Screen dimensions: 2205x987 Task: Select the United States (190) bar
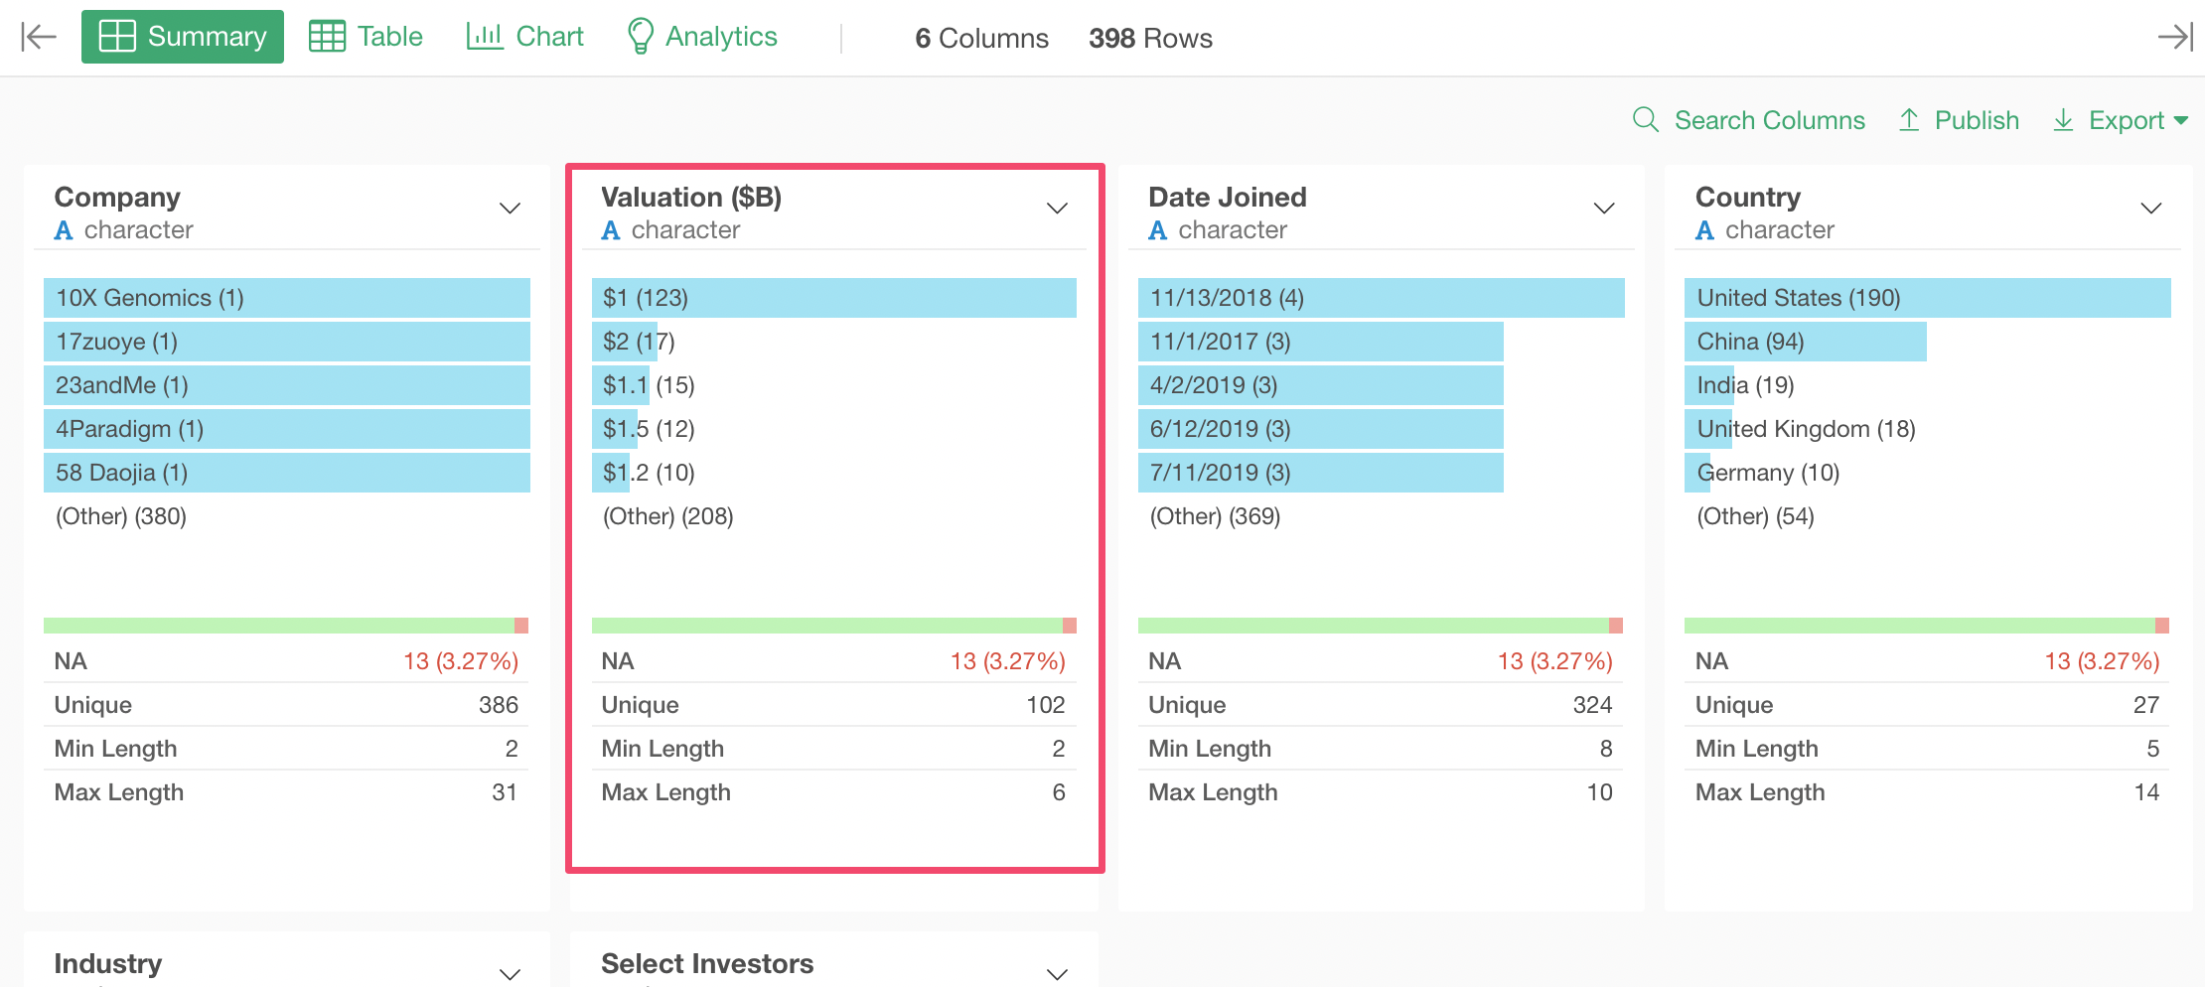(x=1927, y=298)
